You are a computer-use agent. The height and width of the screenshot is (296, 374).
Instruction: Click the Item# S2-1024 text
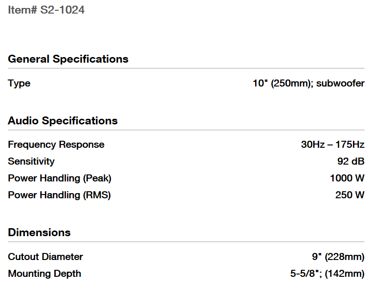pos(46,10)
